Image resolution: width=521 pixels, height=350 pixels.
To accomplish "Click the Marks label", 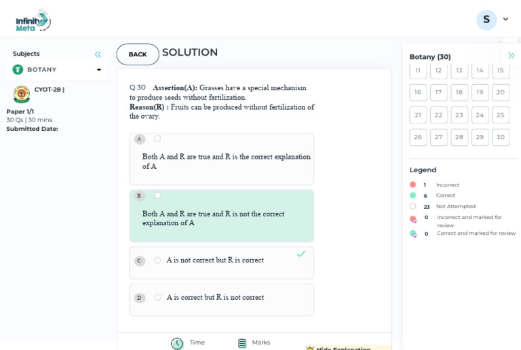I will click(x=260, y=343).
